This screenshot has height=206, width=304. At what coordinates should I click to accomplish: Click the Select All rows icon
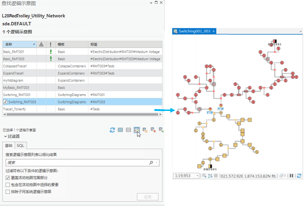[x=120, y=130]
